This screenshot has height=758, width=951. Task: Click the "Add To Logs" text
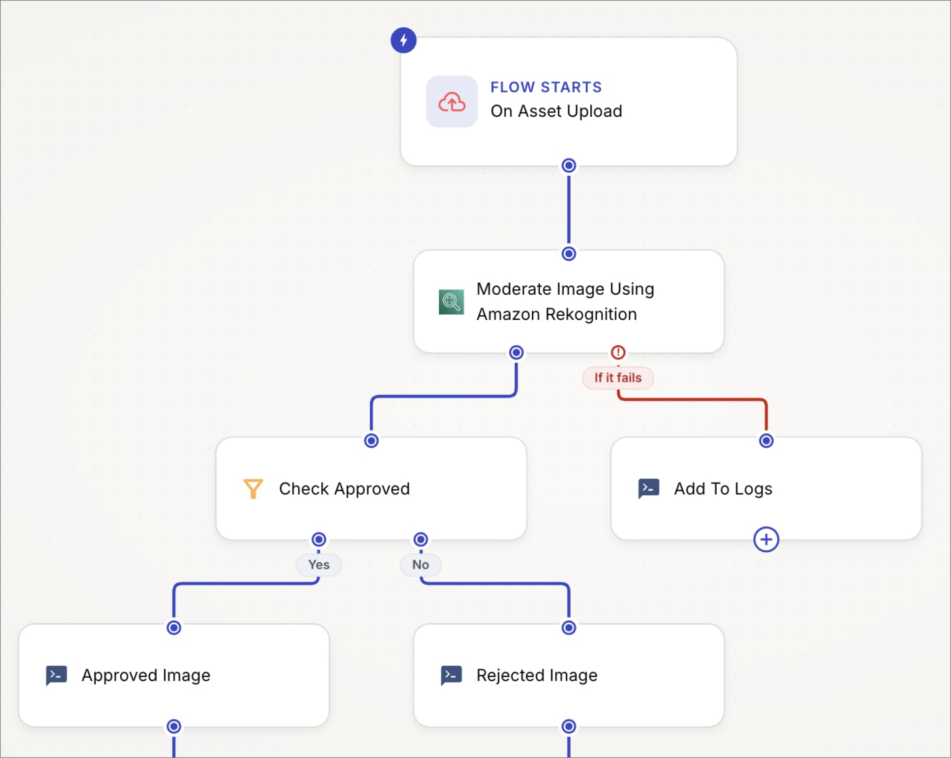[723, 489]
